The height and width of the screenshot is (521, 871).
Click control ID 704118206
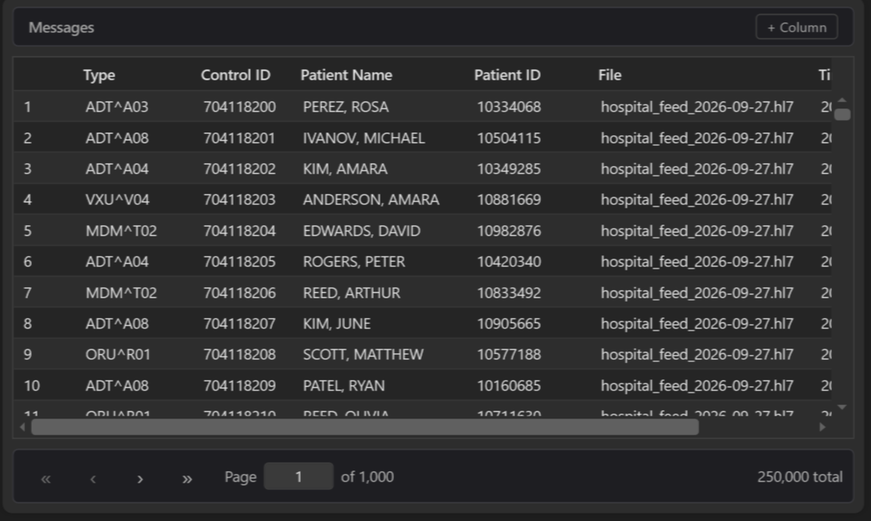[240, 292]
